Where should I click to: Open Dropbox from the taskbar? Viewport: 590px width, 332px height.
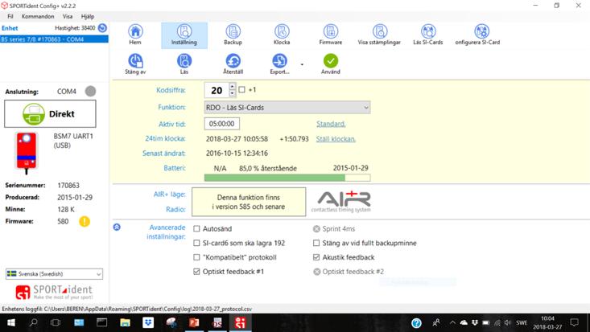tap(148, 322)
